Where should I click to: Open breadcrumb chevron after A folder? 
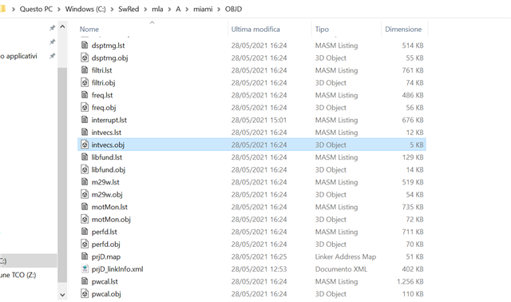pos(187,9)
